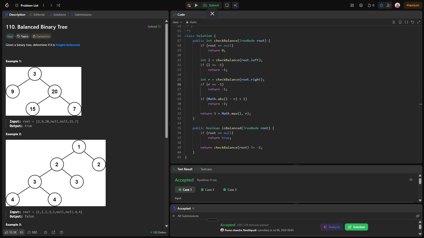
Task: Open the layout grid icon
Action: 352,5
